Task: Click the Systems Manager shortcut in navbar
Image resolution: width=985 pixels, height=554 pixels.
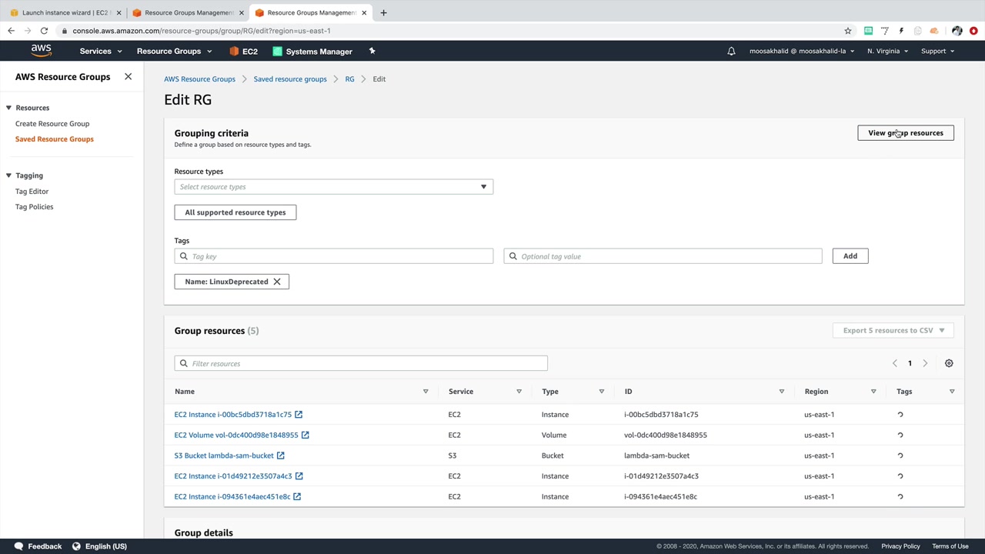Action: (312, 52)
